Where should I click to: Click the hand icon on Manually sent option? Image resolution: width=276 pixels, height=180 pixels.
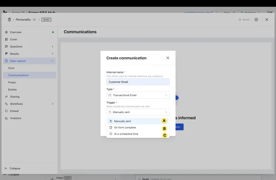(111, 121)
